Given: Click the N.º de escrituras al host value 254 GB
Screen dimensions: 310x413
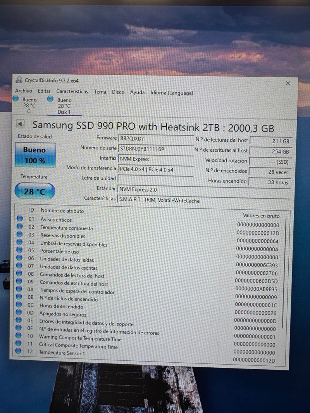Looking at the screenshot, I should click(270, 151).
